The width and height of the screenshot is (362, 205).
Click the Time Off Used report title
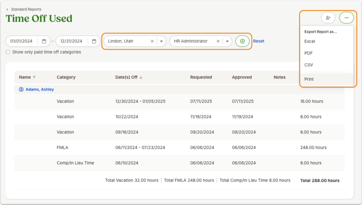tap(39, 19)
